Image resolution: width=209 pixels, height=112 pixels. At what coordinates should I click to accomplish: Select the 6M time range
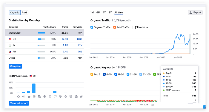point(98,13)
